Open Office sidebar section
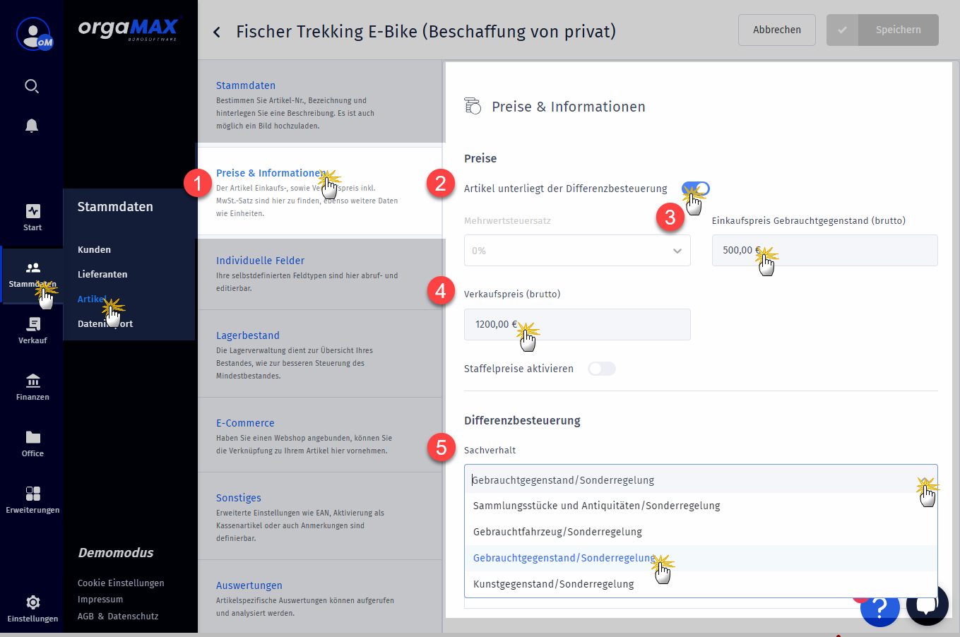960x637 pixels. [32, 443]
